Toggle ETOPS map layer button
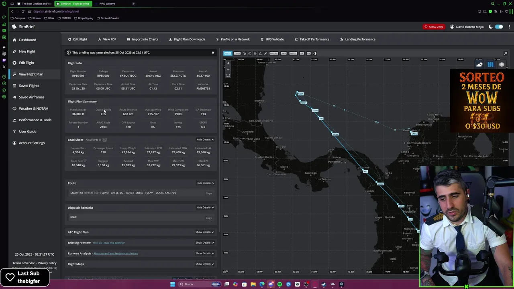The width and height of the screenshot is (514, 289). point(237,53)
